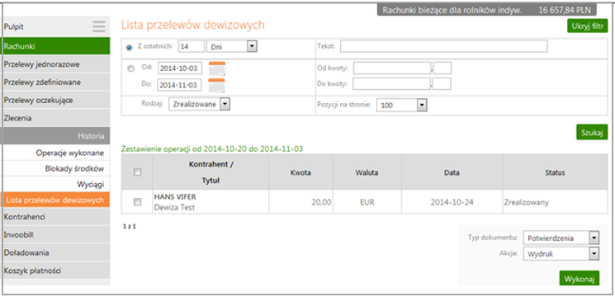Open Koszyk płatności in the sidebar
615x297 pixels.
coord(55,271)
